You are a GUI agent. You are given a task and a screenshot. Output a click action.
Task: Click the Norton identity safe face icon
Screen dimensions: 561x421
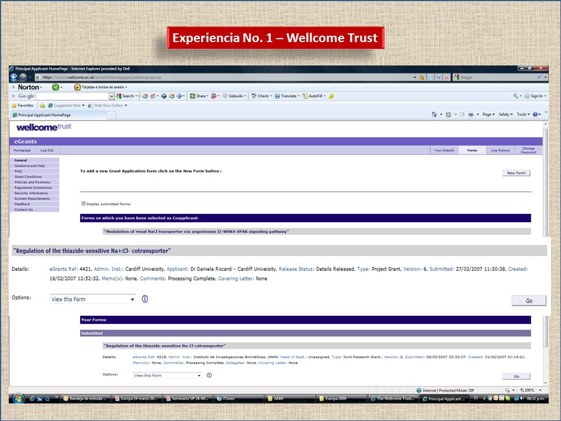coord(77,87)
